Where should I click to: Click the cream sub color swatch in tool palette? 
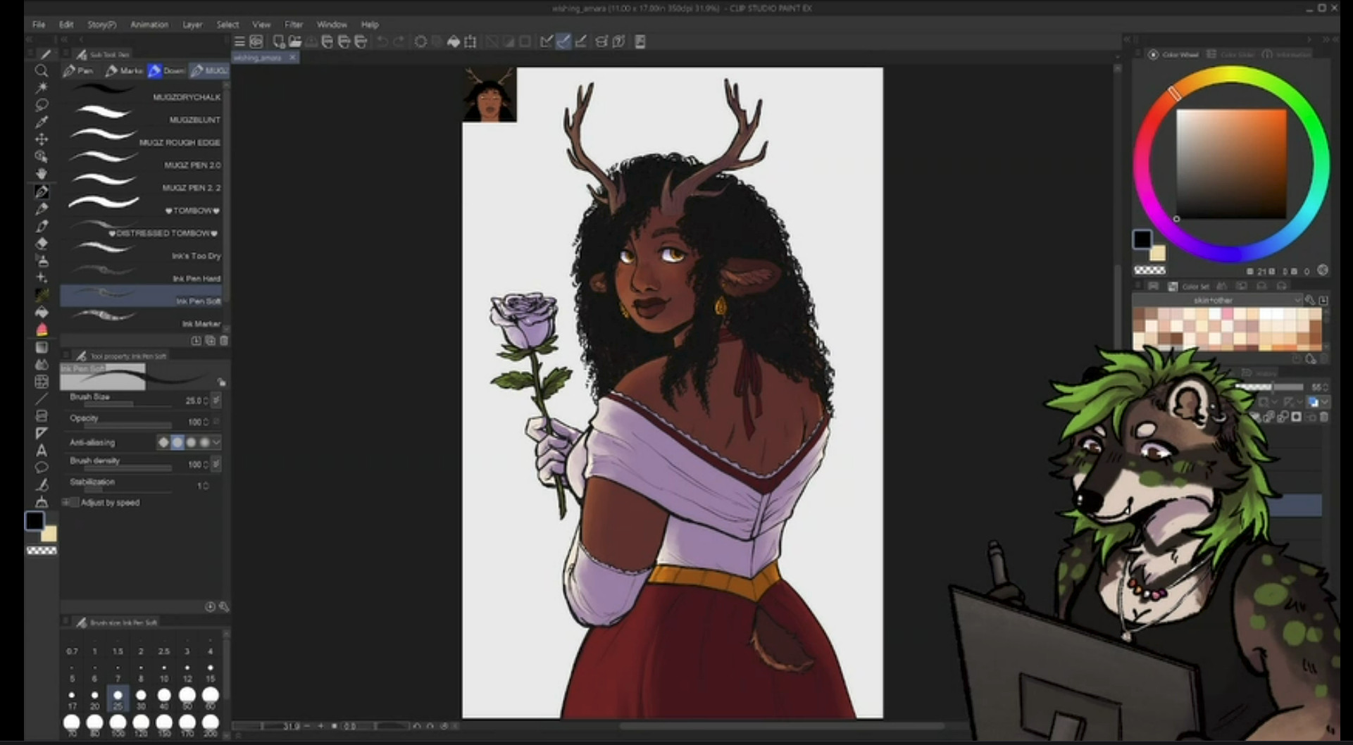click(49, 534)
